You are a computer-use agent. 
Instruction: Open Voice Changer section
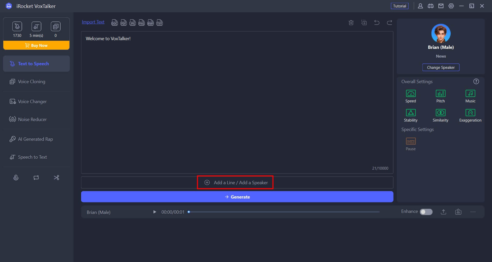(36, 102)
